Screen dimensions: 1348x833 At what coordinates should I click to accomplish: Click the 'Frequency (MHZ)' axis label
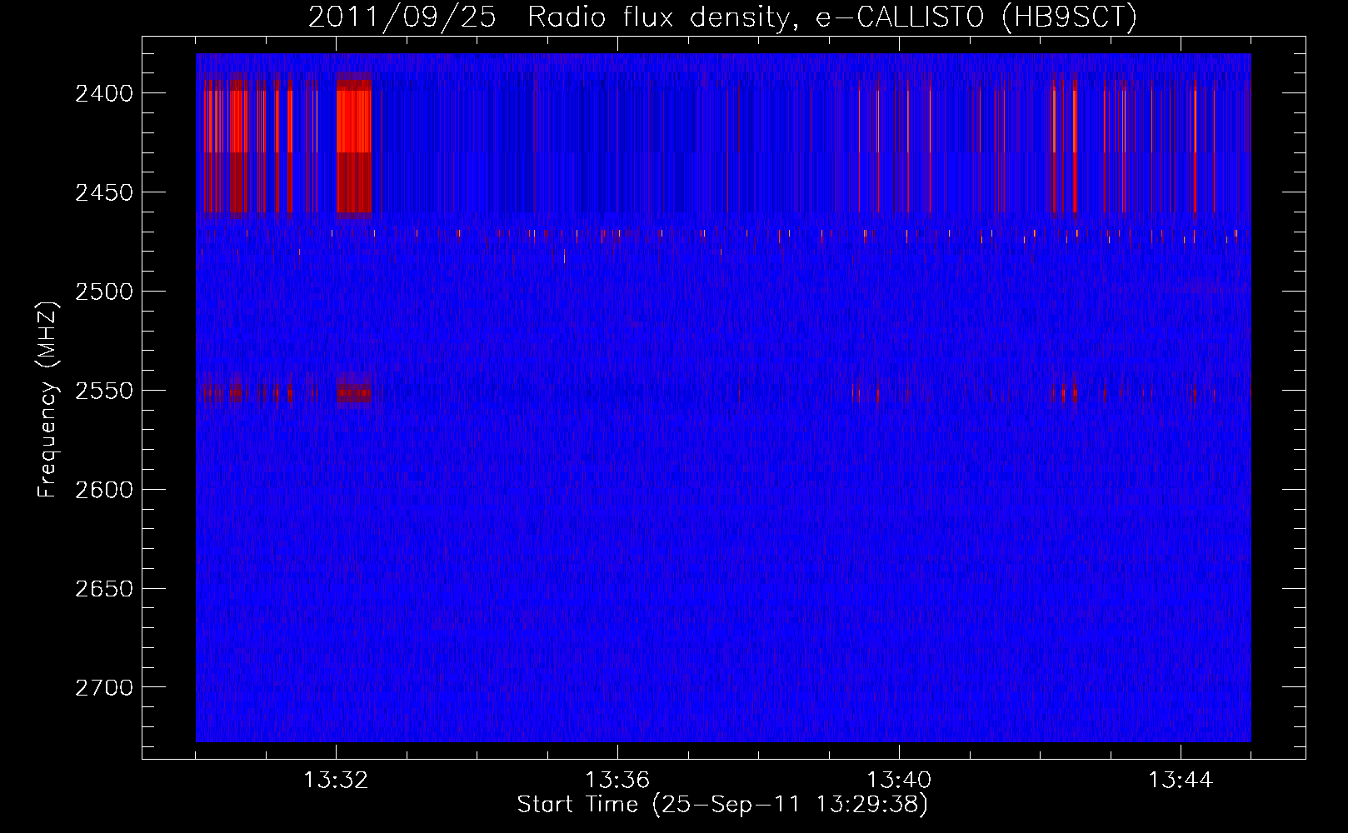[x=48, y=400]
